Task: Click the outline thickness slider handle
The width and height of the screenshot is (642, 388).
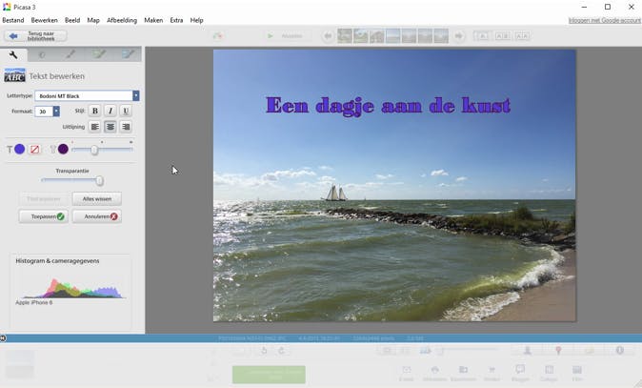Action: click(94, 150)
